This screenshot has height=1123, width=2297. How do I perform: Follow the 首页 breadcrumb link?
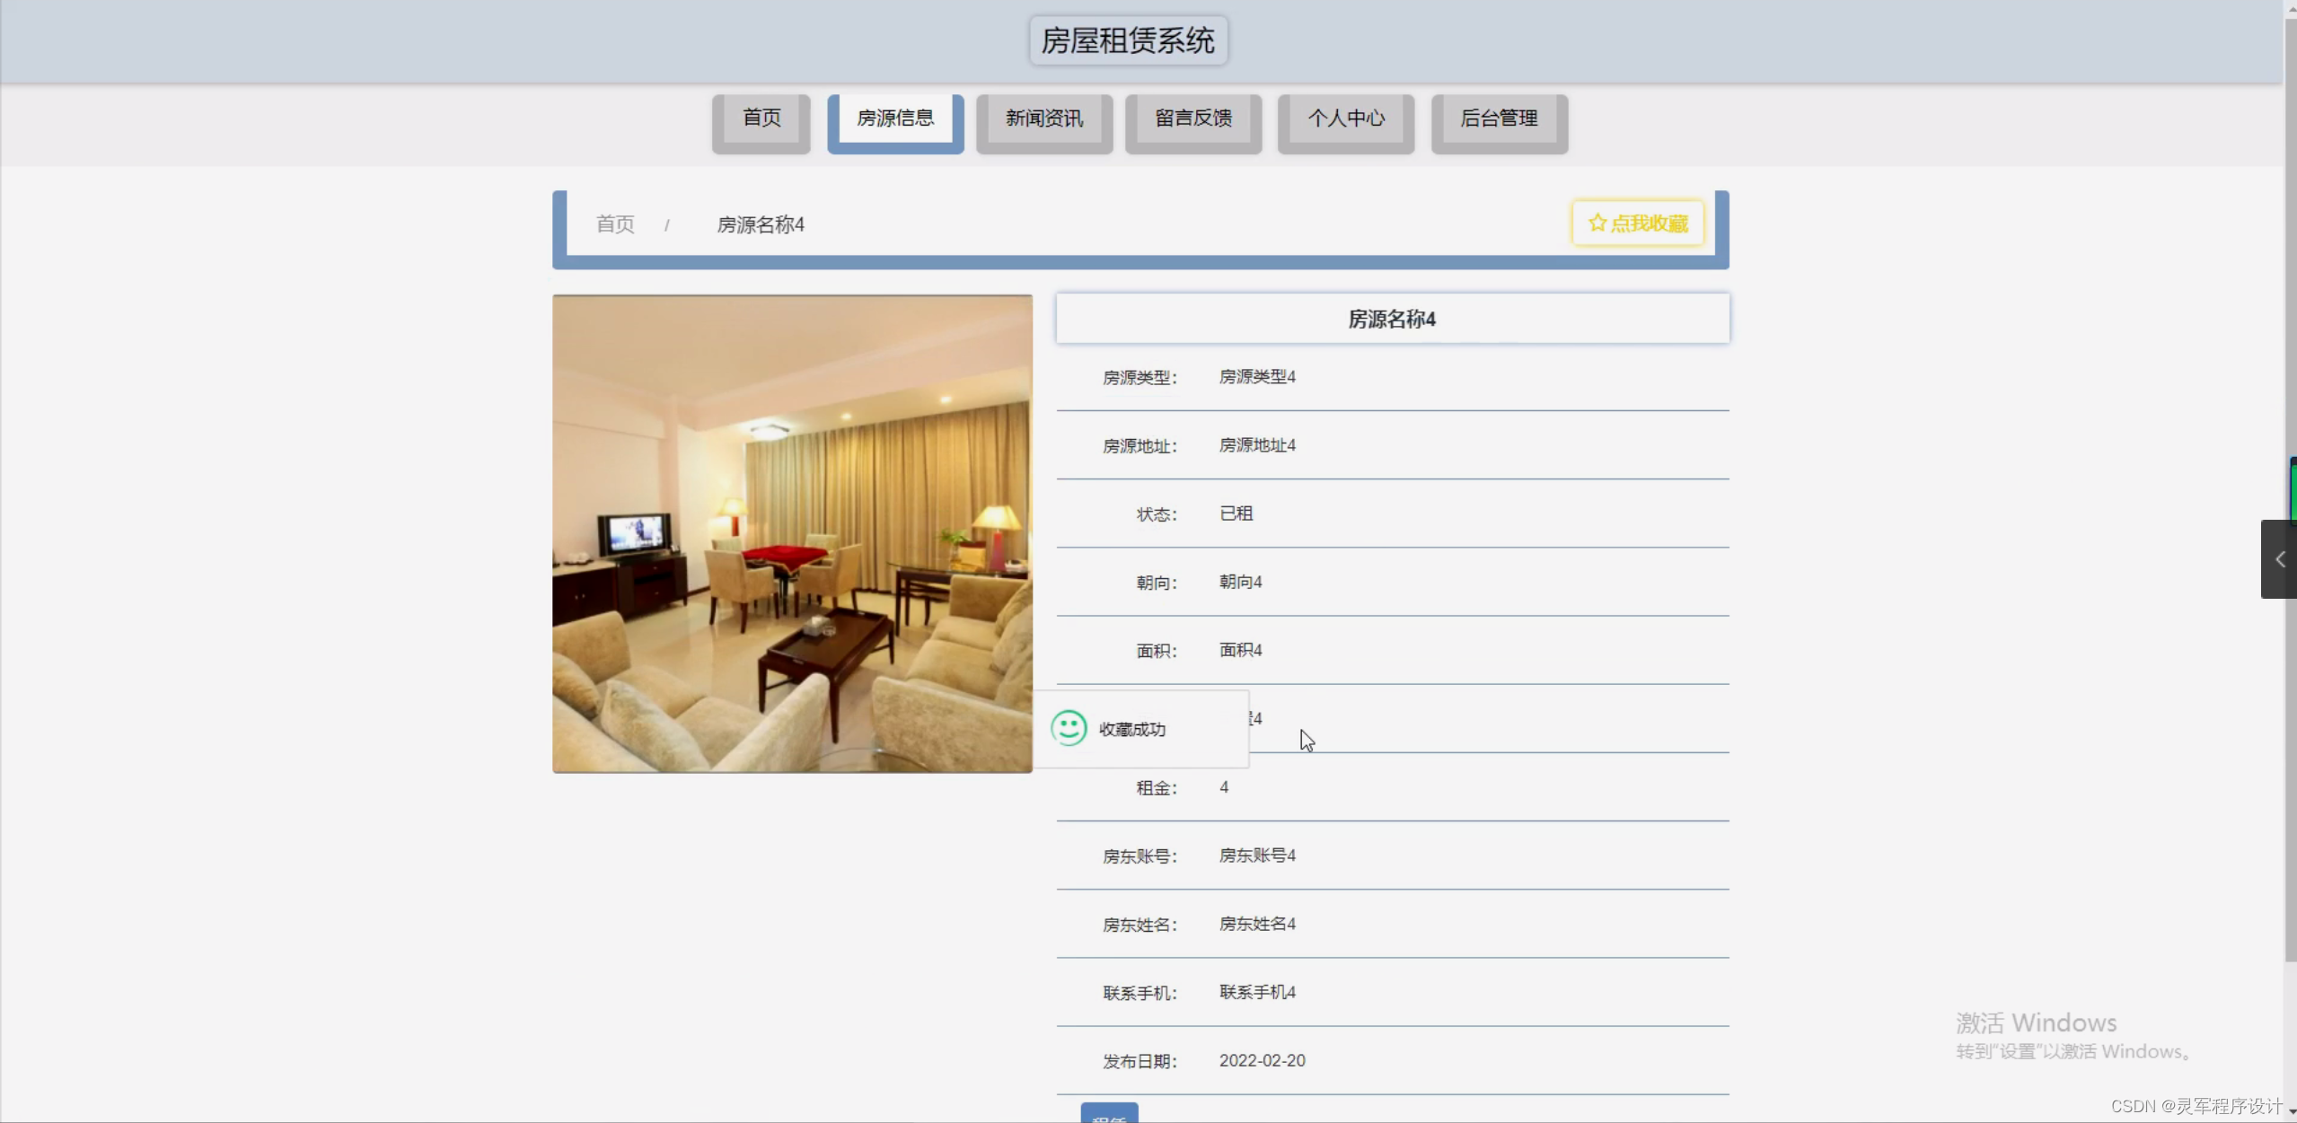tap(614, 224)
